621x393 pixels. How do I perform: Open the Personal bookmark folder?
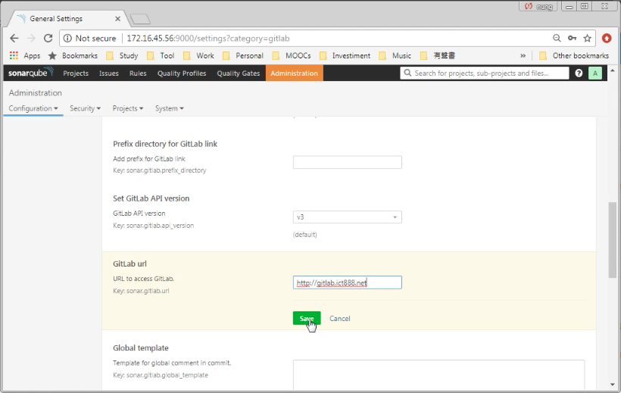point(243,55)
